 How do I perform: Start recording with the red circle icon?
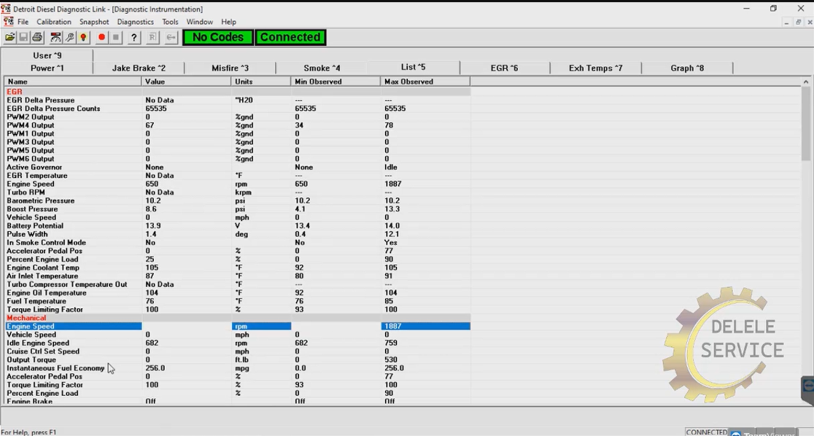102,37
